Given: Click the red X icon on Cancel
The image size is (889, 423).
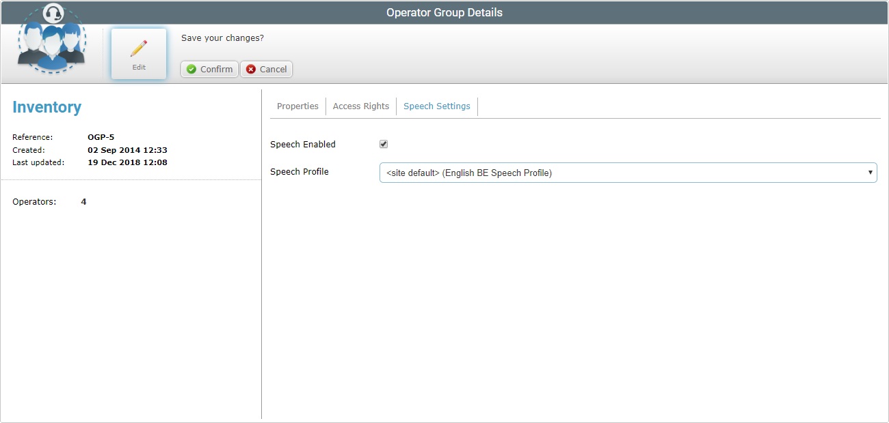Looking at the screenshot, I should click(x=250, y=69).
